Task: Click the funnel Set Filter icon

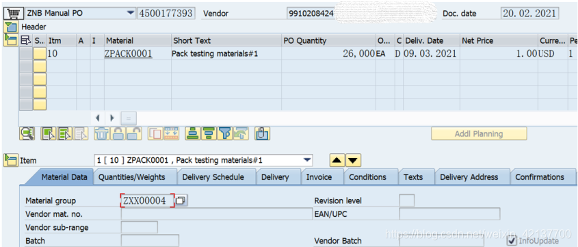Action: (x=225, y=133)
